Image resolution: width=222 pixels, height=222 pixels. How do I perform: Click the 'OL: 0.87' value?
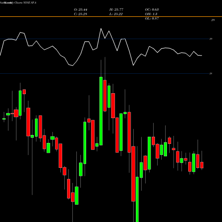click(152, 19)
